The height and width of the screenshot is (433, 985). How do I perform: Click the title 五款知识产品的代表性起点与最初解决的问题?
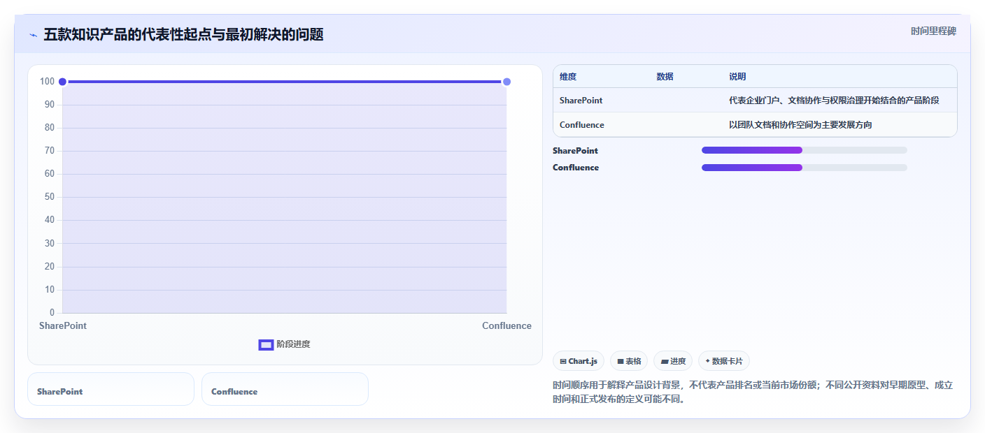[183, 35]
